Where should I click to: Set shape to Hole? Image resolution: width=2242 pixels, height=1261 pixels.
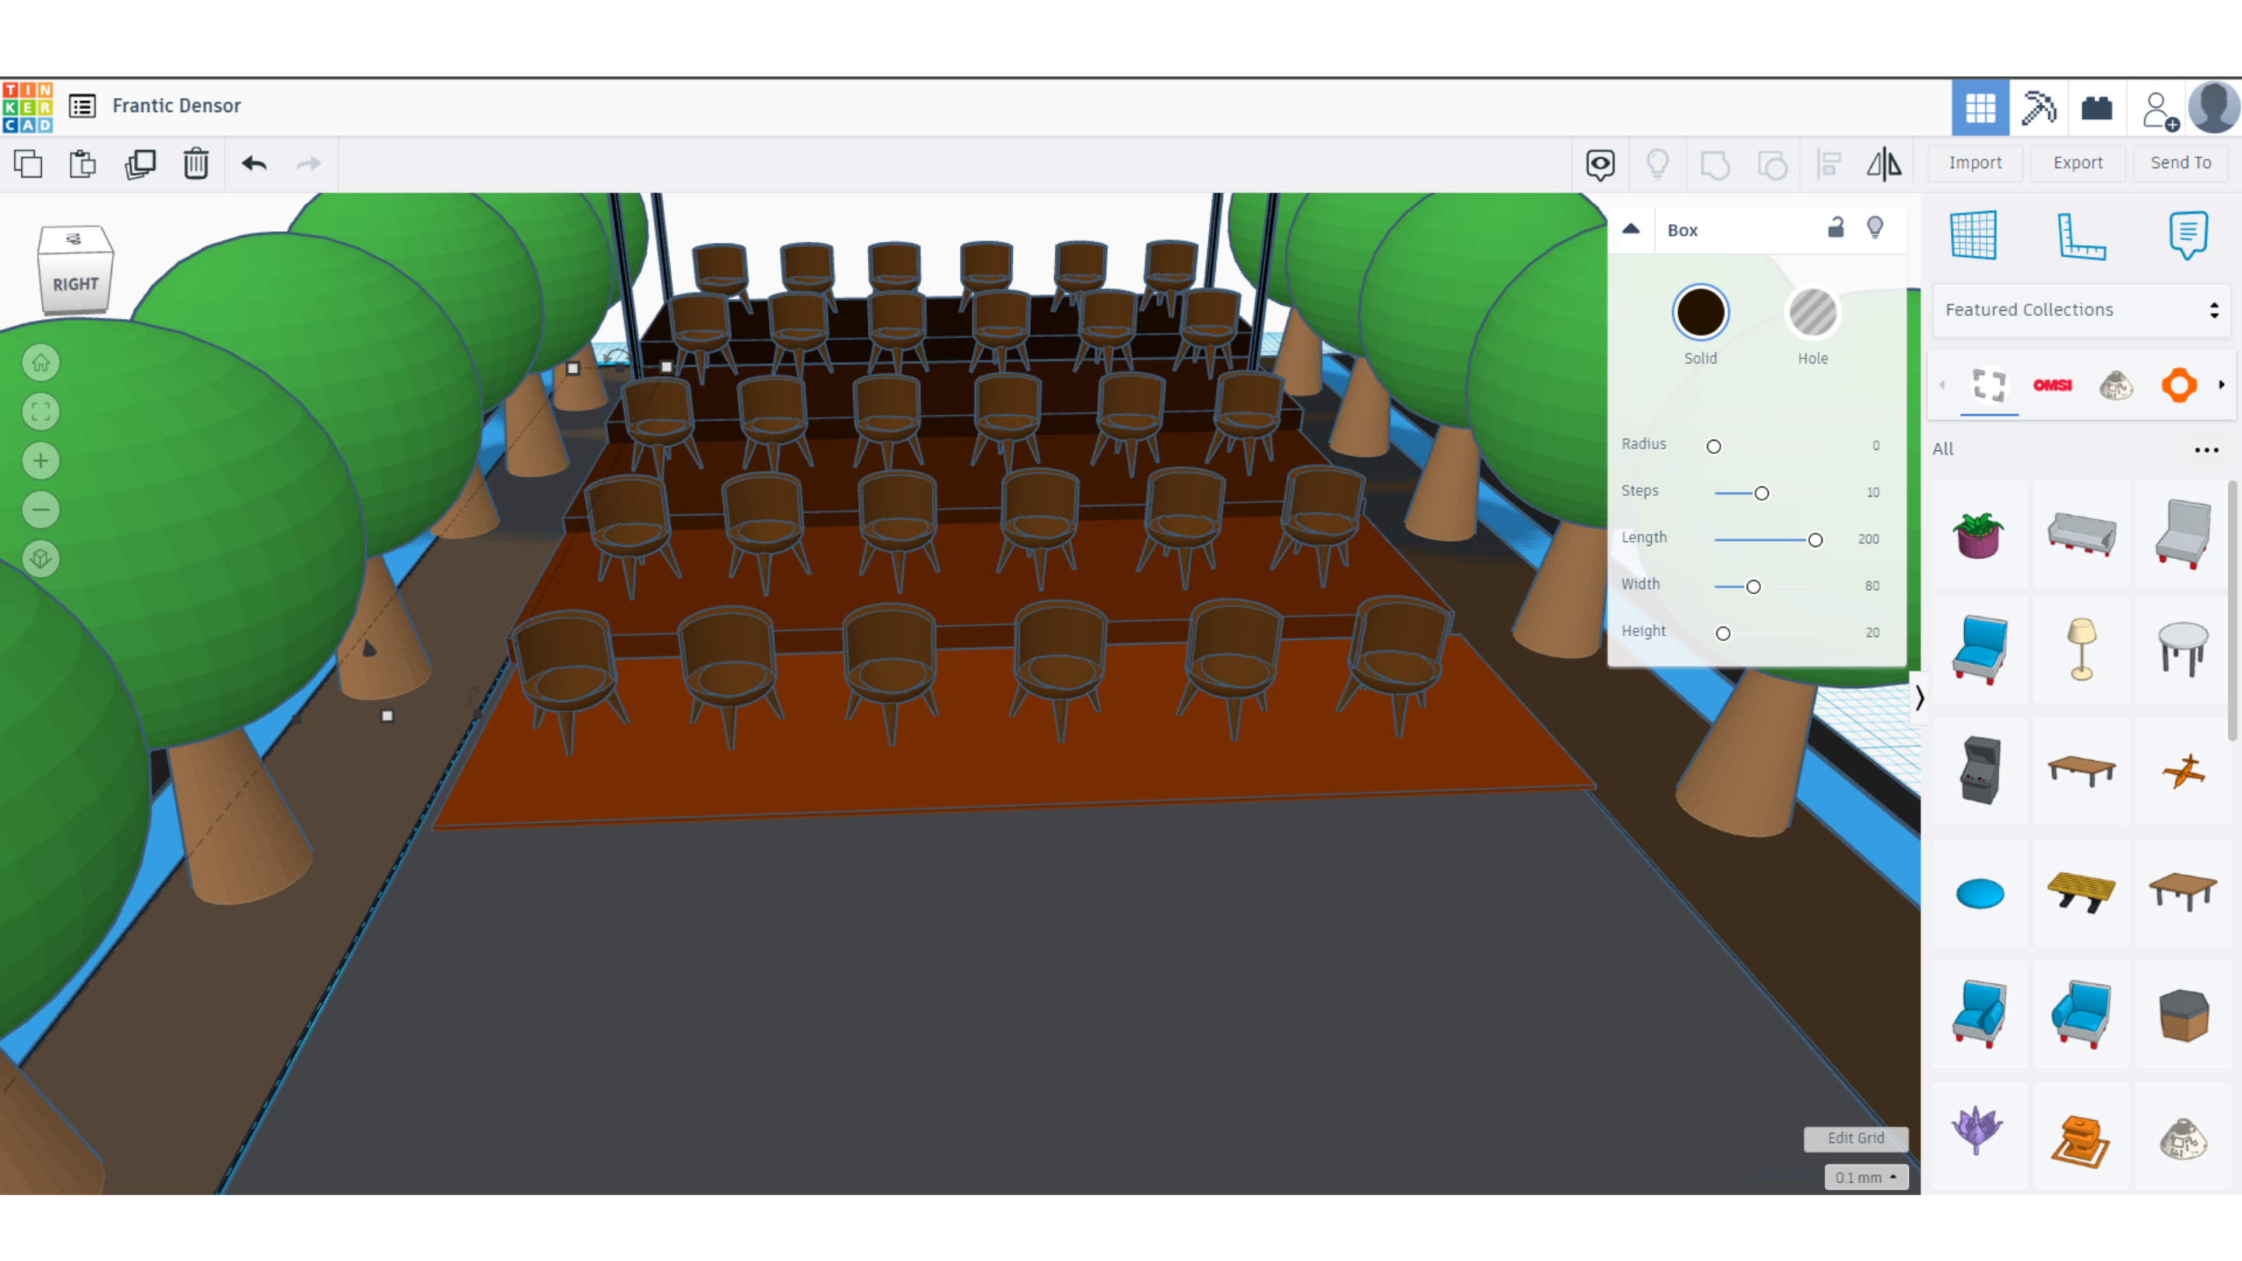click(1812, 312)
